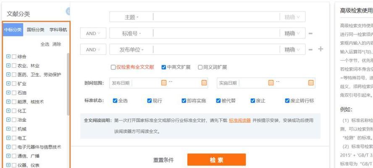
Task: Check the 综合 category checkbox
Action: point(14,57)
